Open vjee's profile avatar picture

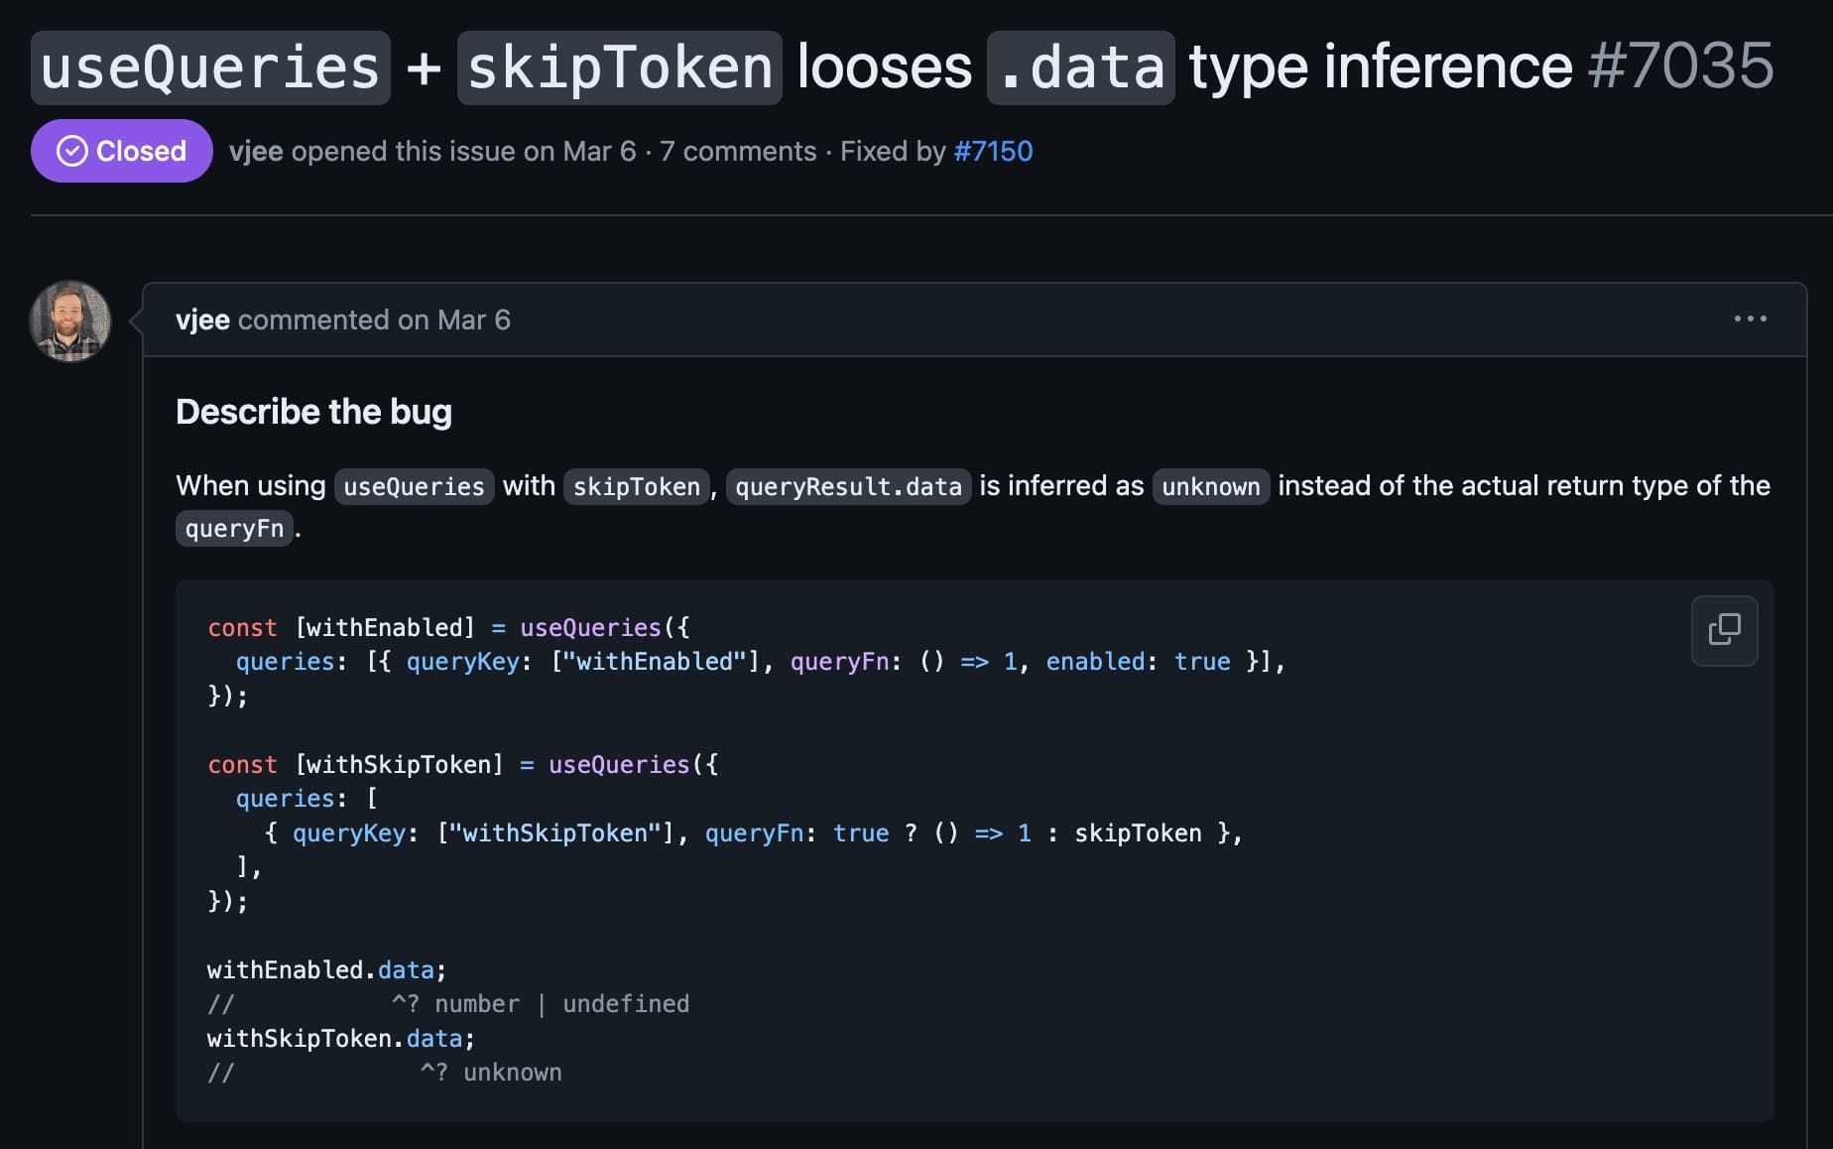(69, 320)
